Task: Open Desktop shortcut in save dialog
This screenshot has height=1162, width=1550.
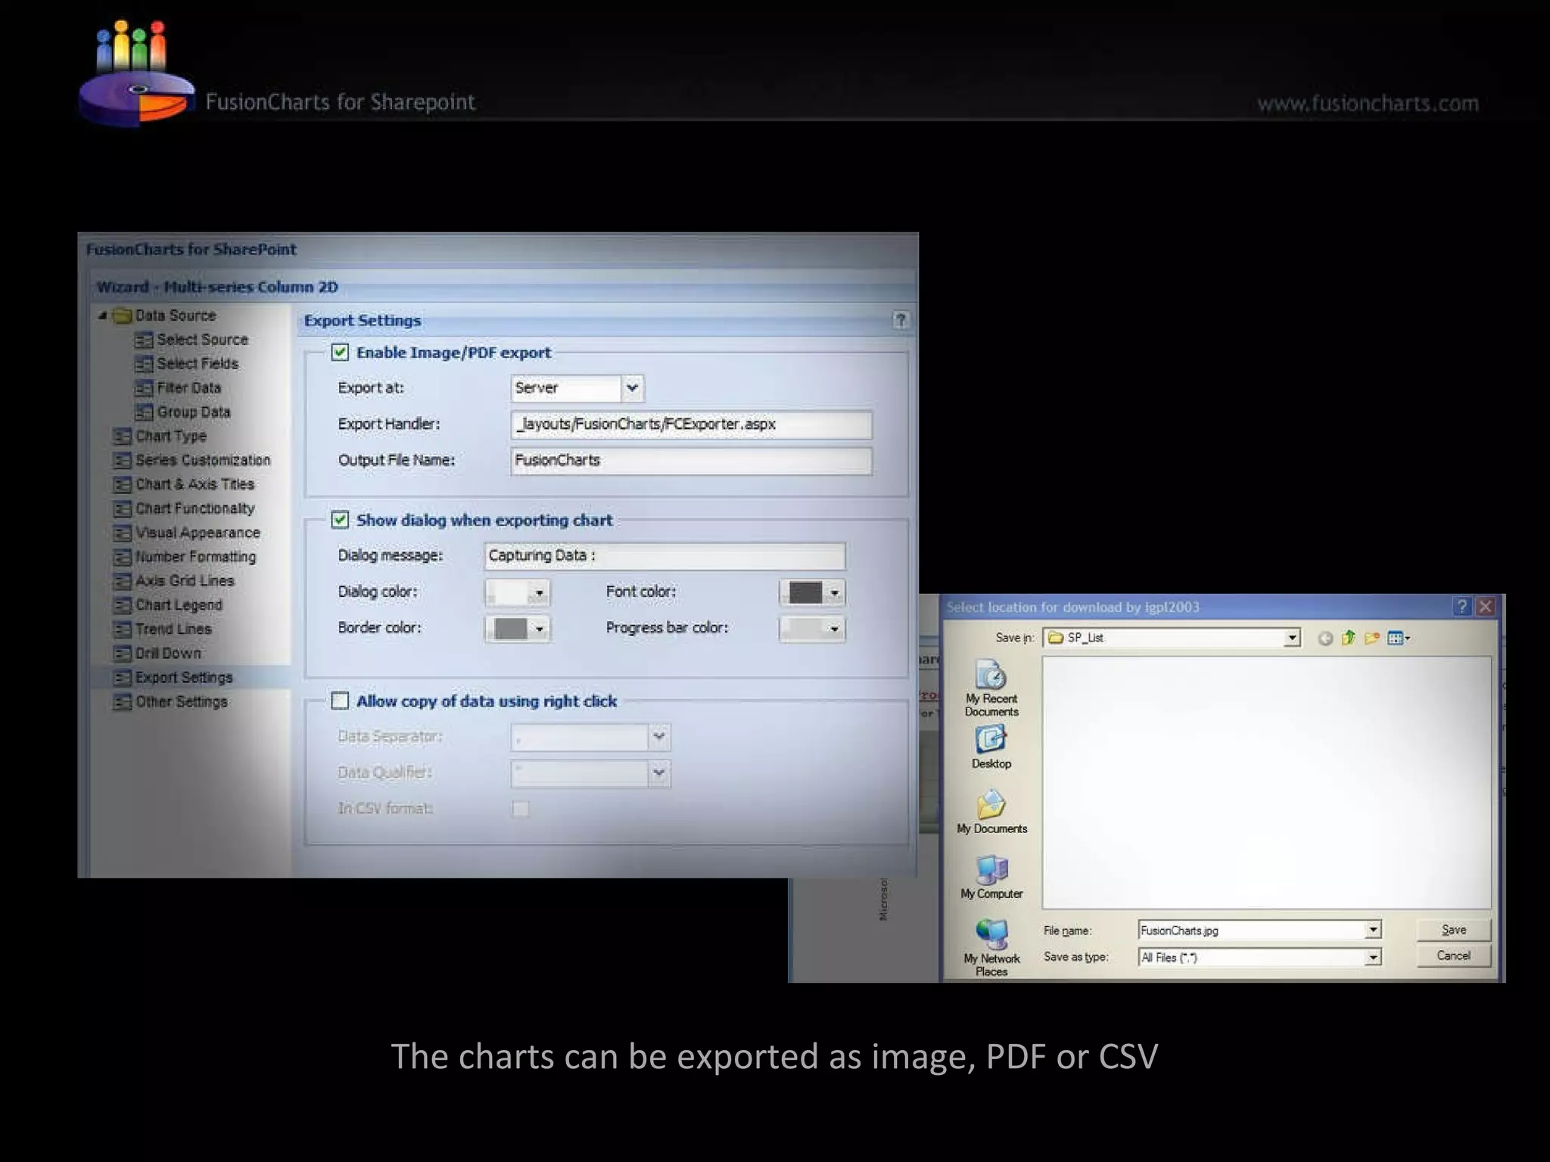Action: click(991, 747)
